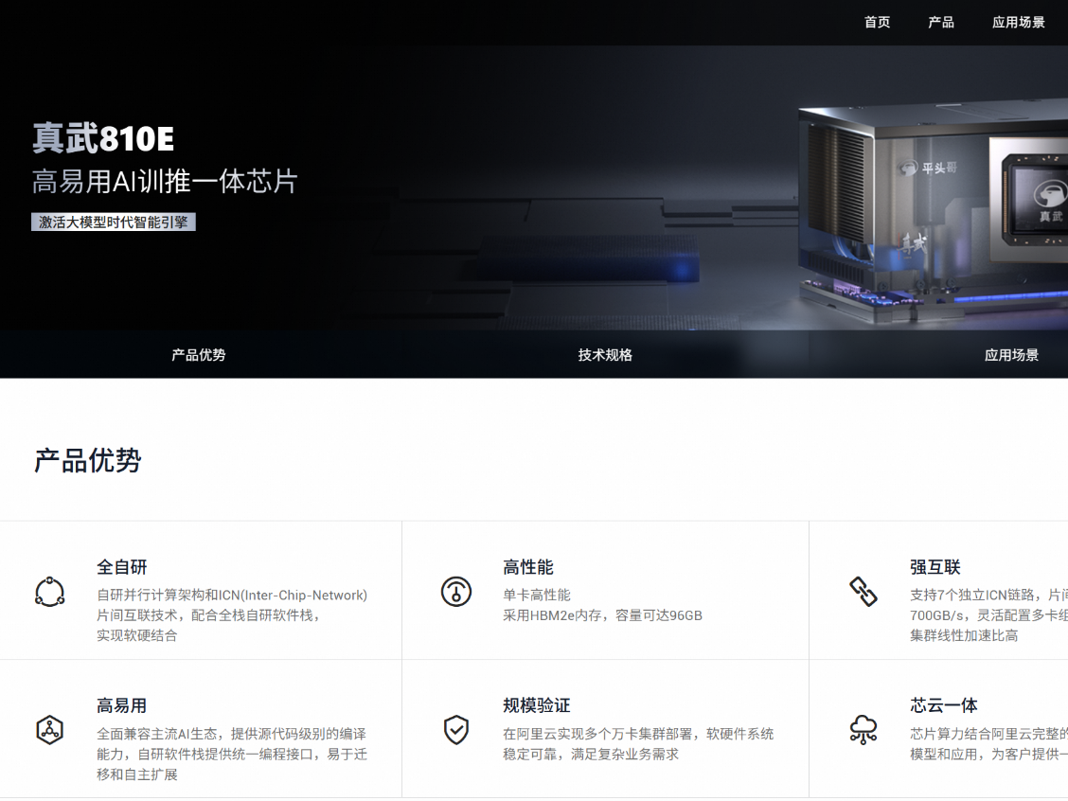The image size is (1068, 801).
Task: Click the 芯云一体 card title
Action: click(943, 705)
